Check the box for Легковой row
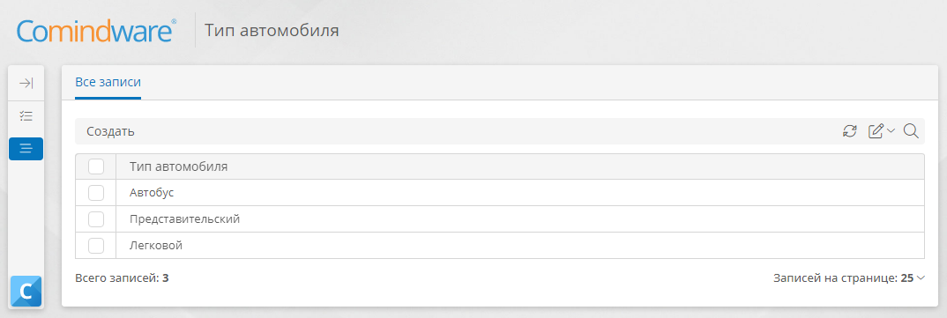The image size is (947, 318). (x=96, y=246)
